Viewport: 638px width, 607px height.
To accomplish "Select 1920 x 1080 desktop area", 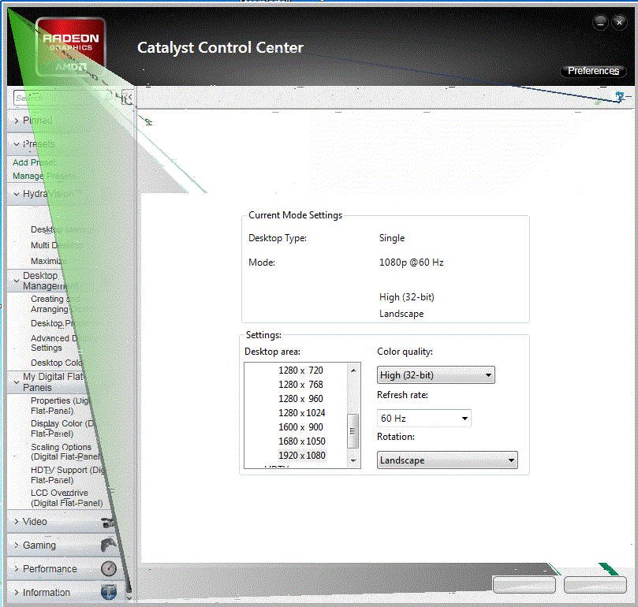I will point(301,456).
